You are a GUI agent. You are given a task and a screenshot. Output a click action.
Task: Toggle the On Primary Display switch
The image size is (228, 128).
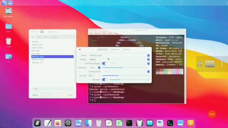tap(105, 63)
